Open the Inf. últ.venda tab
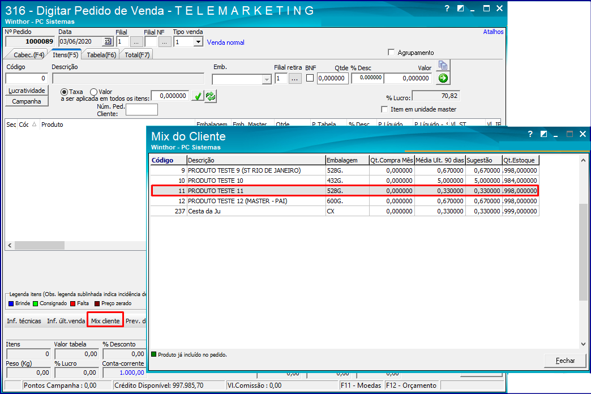 coord(66,321)
